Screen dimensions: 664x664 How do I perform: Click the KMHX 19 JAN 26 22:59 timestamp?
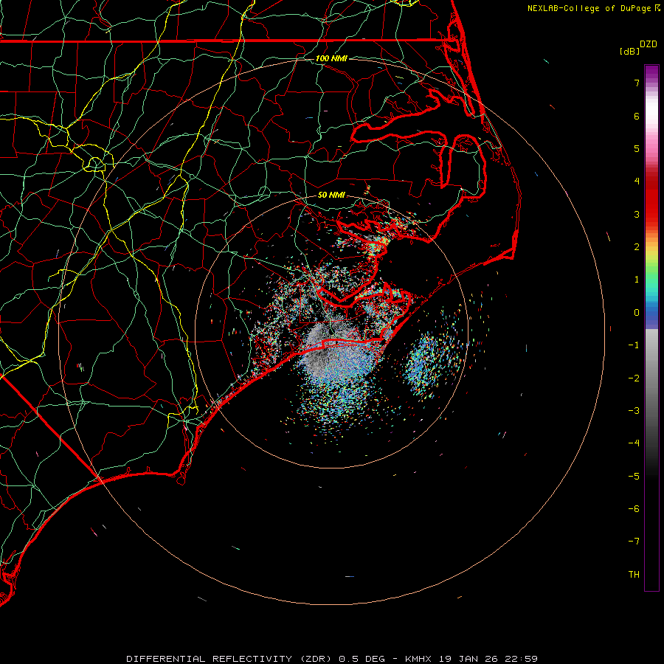coord(471,659)
